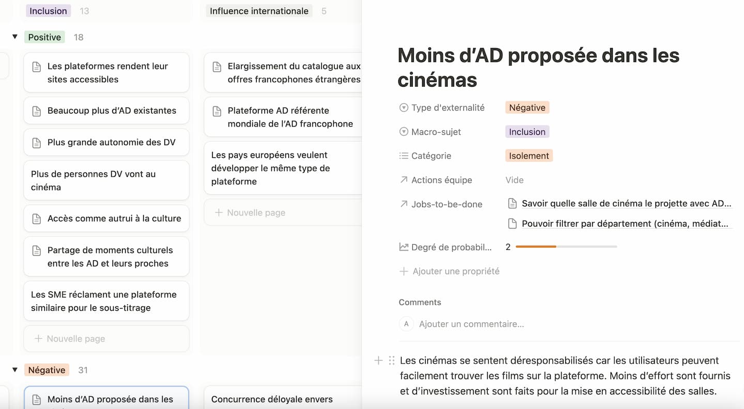Click the plus icon left of the description paragraph
The width and height of the screenshot is (744, 409).
(x=378, y=360)
